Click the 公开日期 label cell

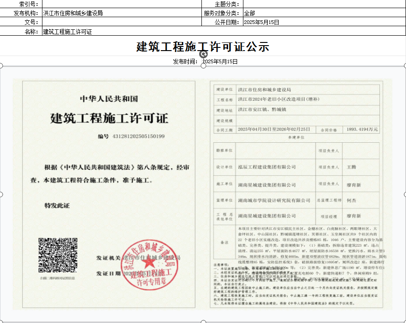[222, 22]
